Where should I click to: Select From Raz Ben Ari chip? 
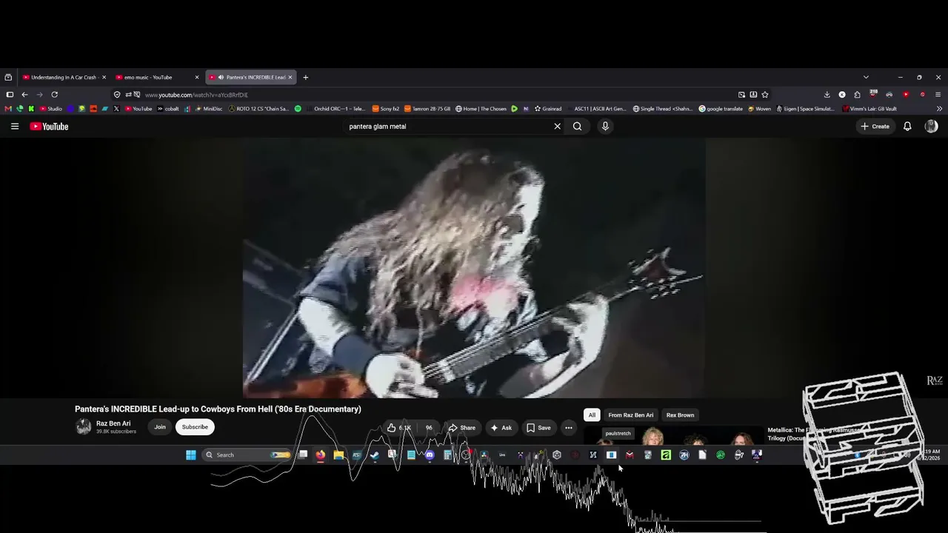click(x=631, y=415)
